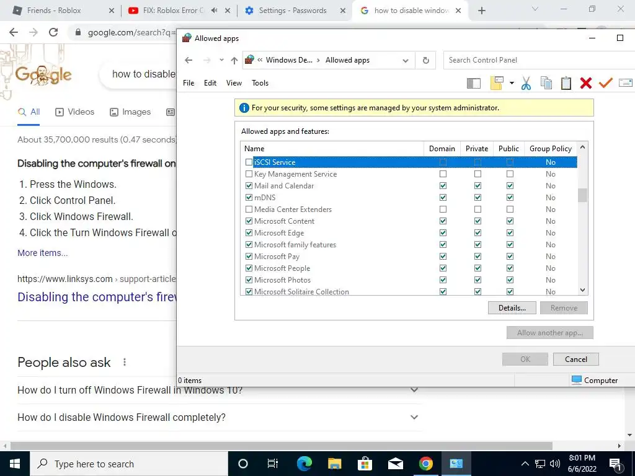Select the Videos search filter
Viewport: 635px width, 476px height.
pos(75,112)
